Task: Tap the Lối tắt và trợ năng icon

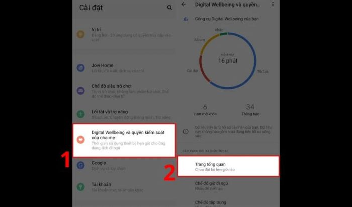Action: pyautogui.click(x=80, y=114)
